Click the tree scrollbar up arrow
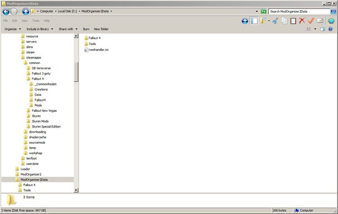This screenshot has width=338, height=214. [x=76, y=36]
